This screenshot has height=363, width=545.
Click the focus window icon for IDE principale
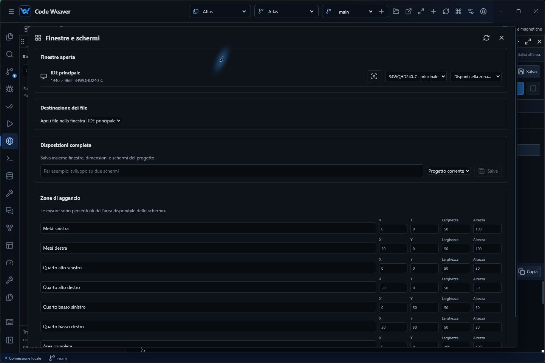(x=374, y=76)
